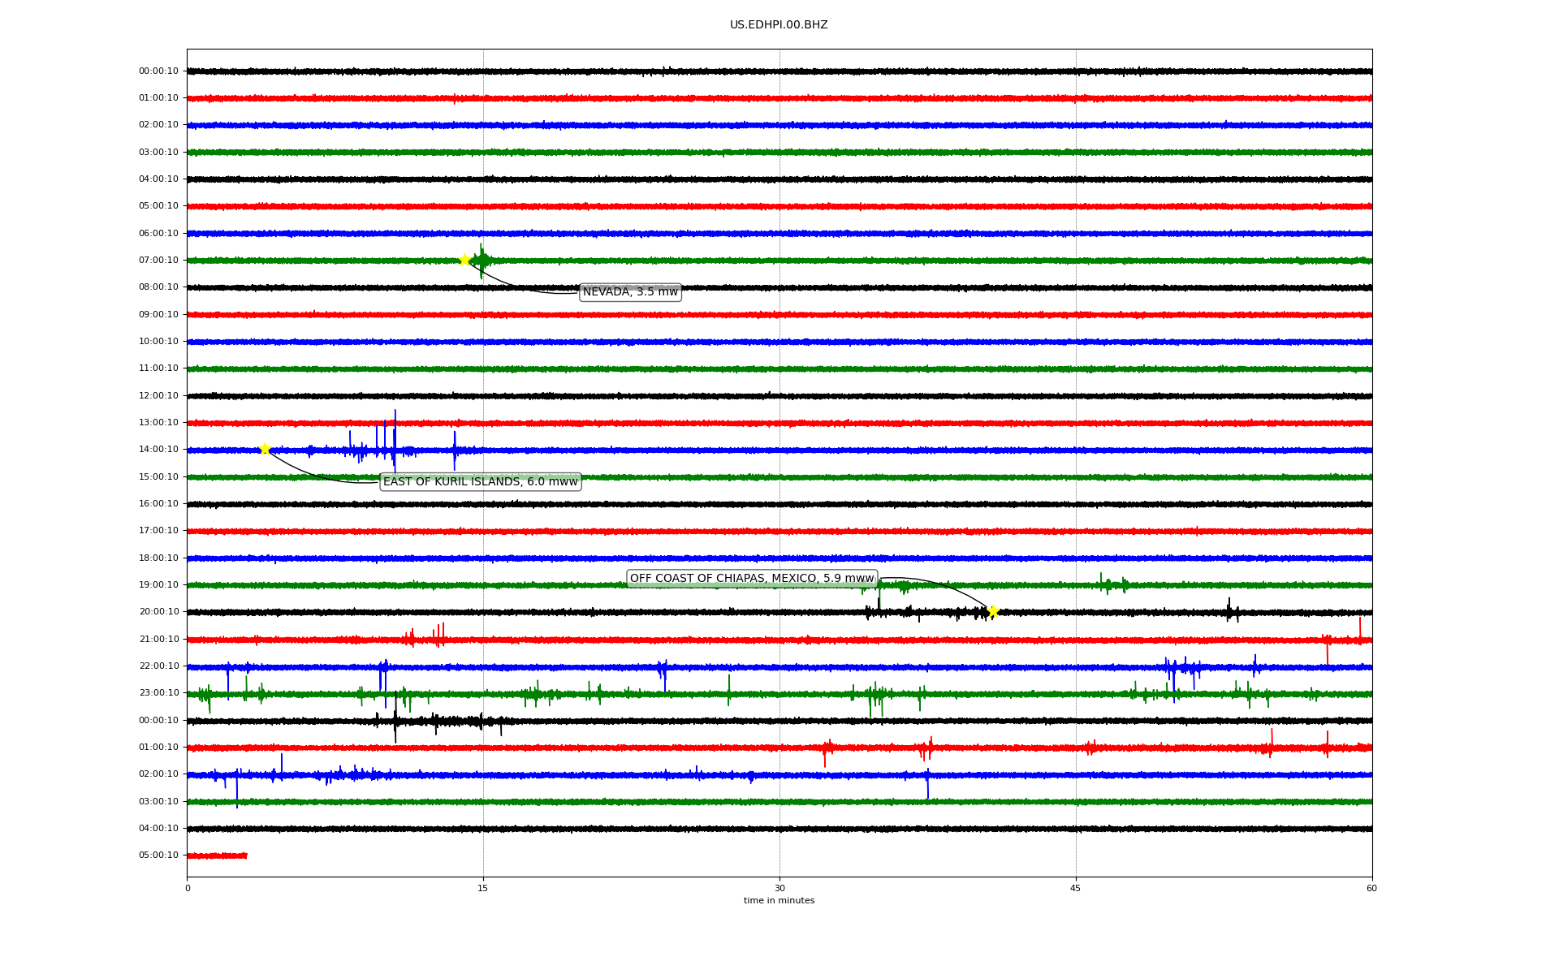The width and height of the screenshot is (1559, 974).
Task: Select the 'EAST OF KURIL ISLANDS, 6.0 mww' label
Action: tap(481, 482)
